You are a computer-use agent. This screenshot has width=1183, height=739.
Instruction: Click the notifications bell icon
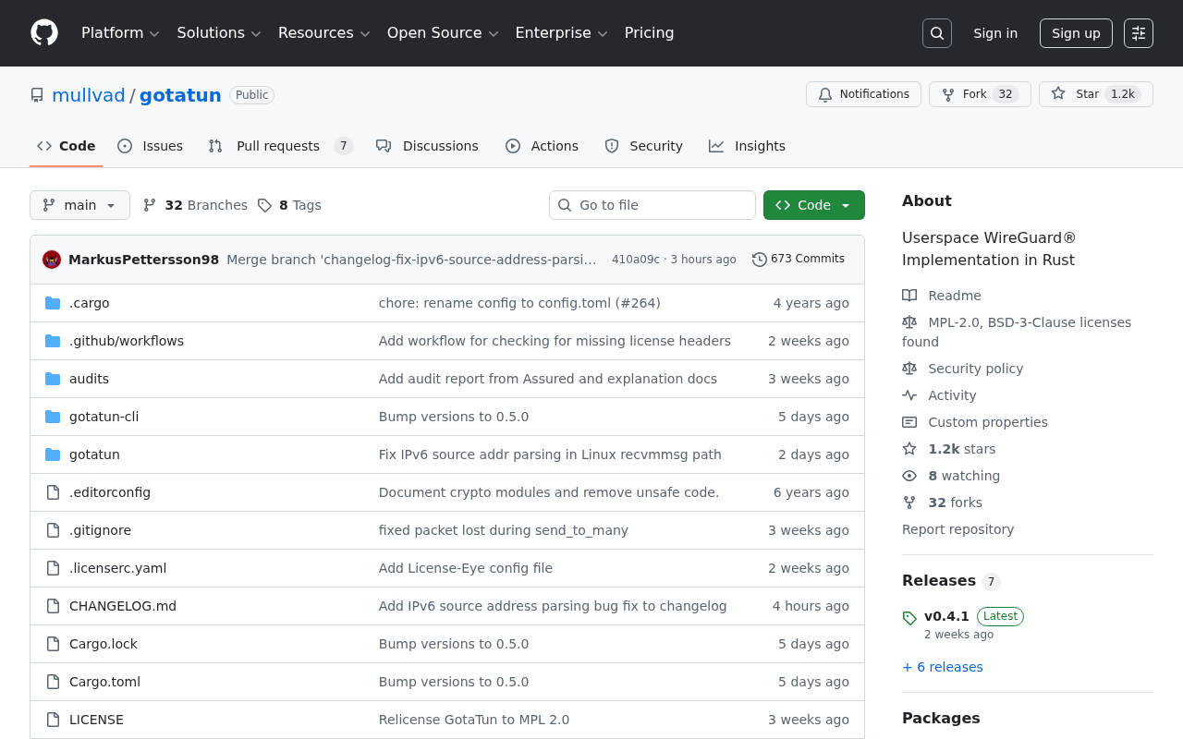point(824,94)
